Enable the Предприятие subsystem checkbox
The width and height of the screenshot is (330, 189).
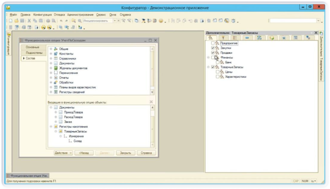[213, 43]
